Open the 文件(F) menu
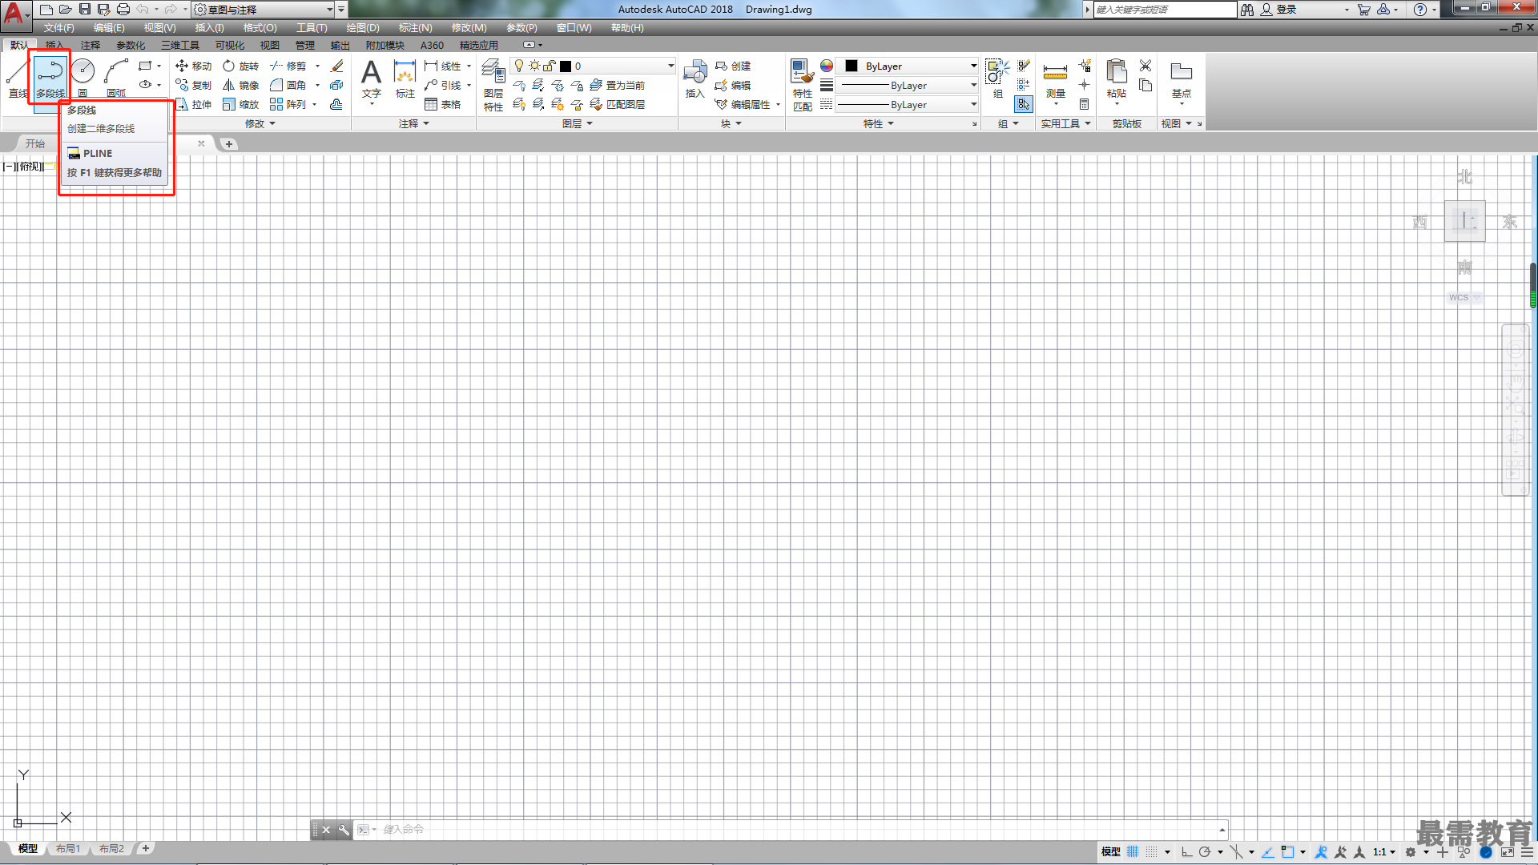The height and width of the screenshot is (865, 1538). click(x=59, y=27)
